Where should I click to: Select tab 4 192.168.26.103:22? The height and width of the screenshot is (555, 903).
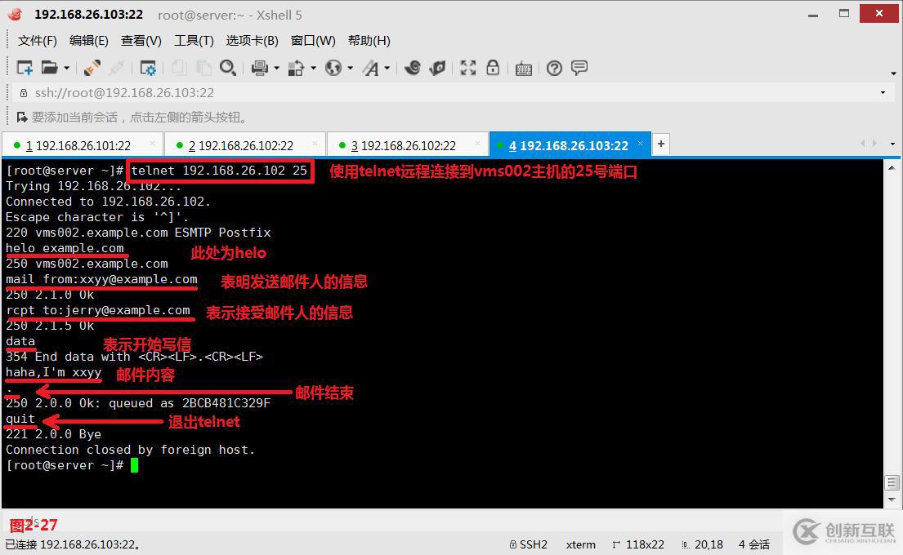coord(569,145)
